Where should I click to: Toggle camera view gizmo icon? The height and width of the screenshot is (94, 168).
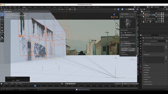pyautogui.click(x=117, y=27)
